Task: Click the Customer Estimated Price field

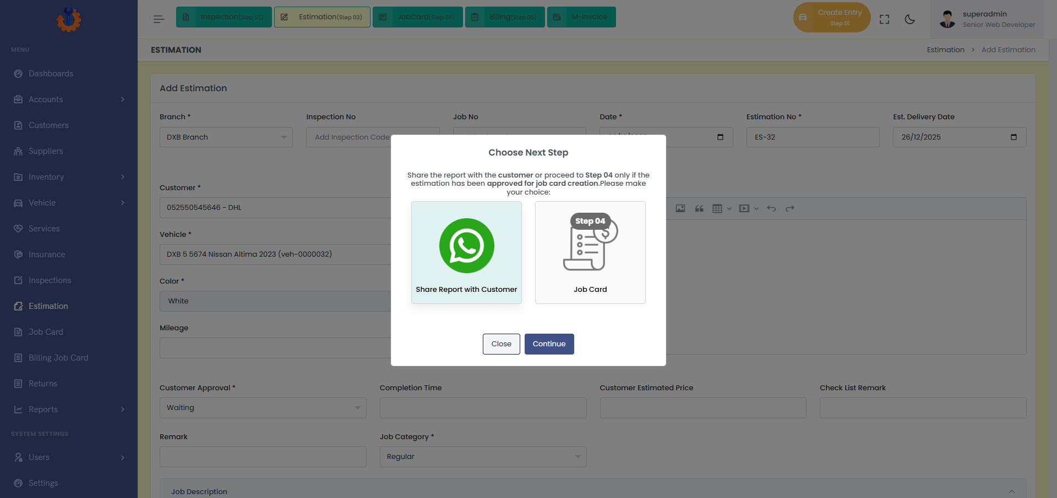Action: click(x=703, y=408)
